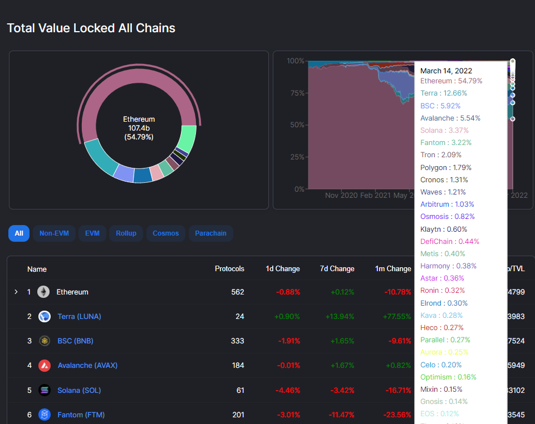Select the Rollup filter
This screenshot has width=535, height=424.
pos(126,233)
